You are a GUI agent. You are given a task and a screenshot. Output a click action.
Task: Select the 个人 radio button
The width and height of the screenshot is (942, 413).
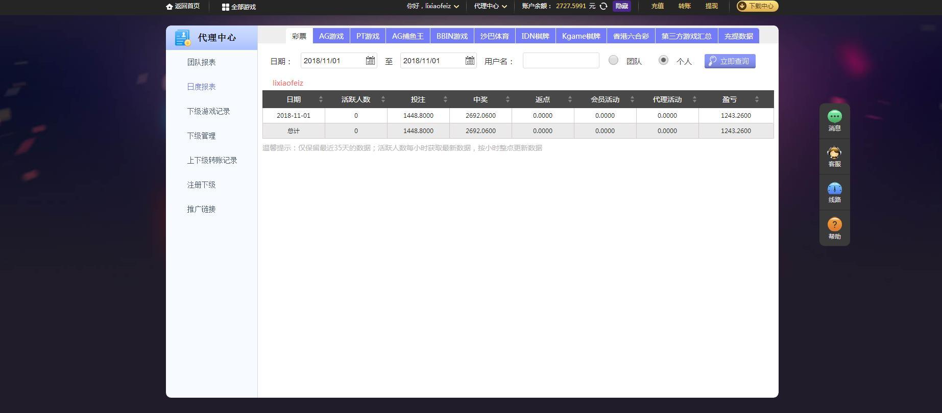[663, 60]
